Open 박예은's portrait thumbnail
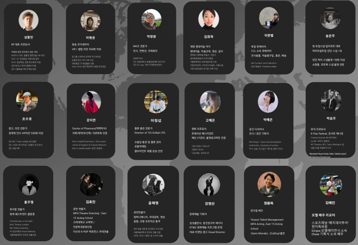358x245 pixels. [268, 102]
